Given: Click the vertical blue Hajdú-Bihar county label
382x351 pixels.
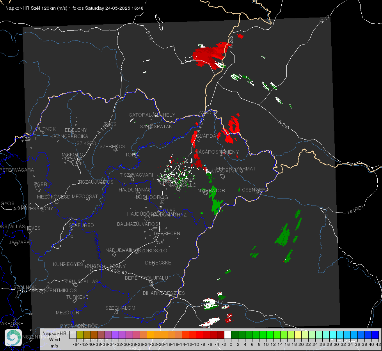Looking at the screenshot, I should (x=98, y=246).
